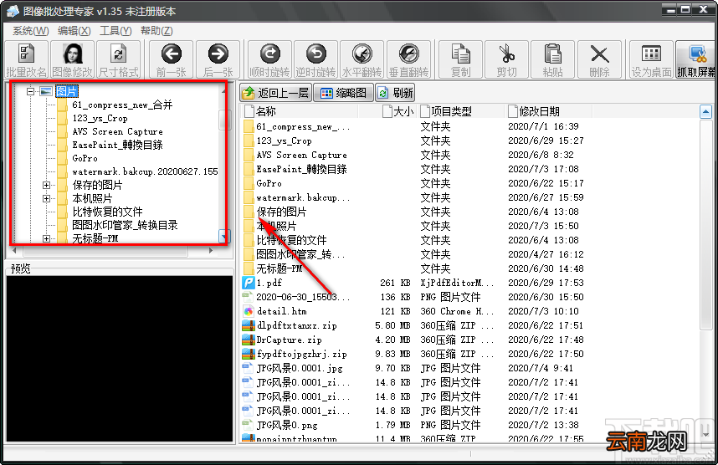Expand the 无标题-PM tree folder
This screenshot has width=718, height=465.
46,238
